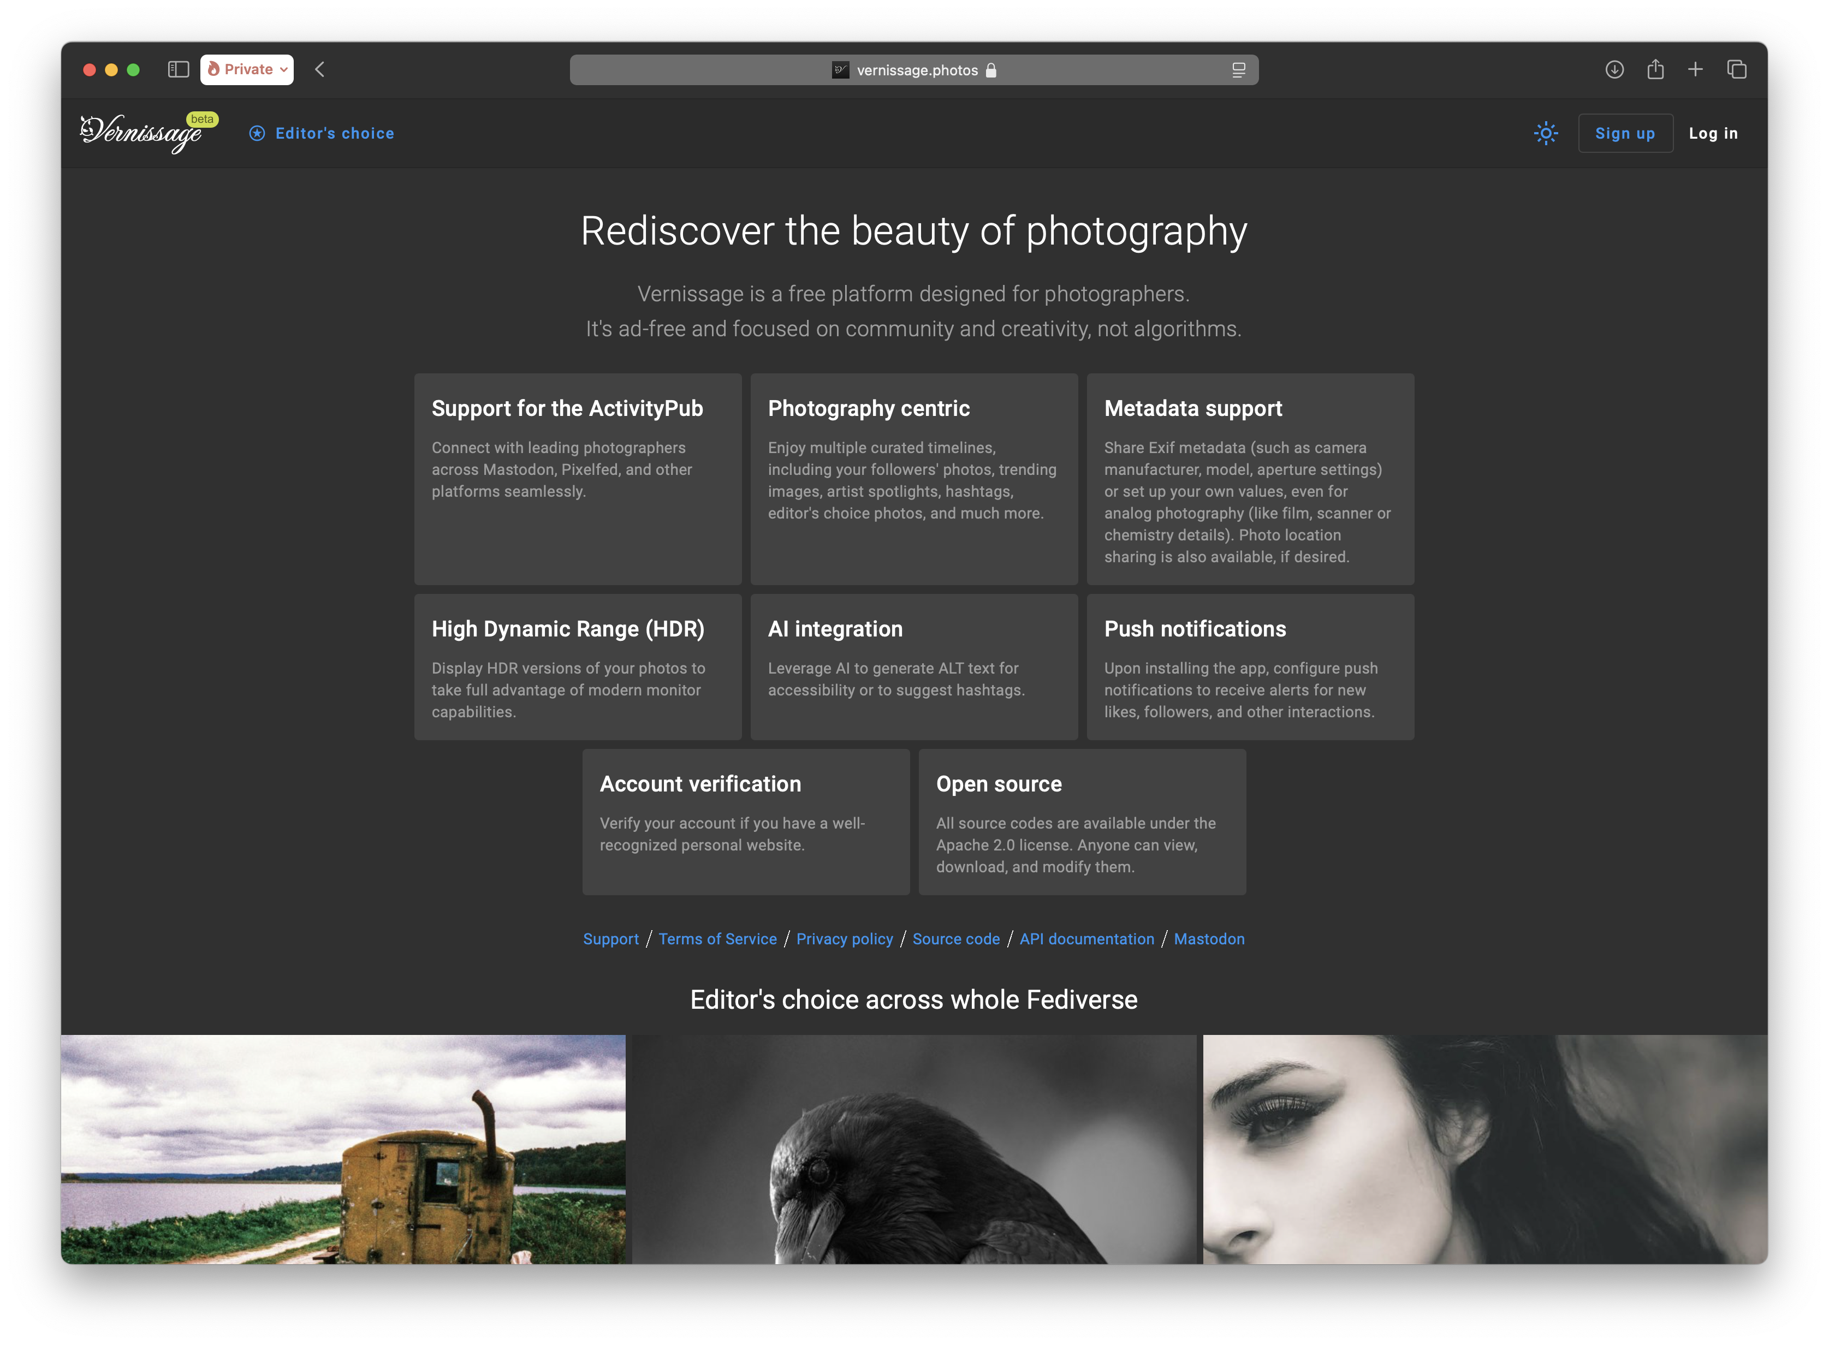Open the Private profile dropdown

[x=247, y=69]
